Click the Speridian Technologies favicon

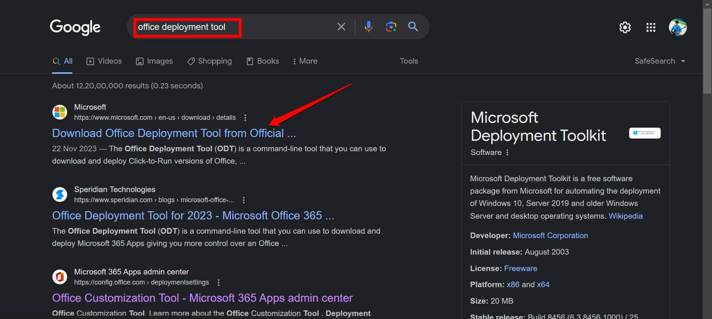[60, 194]
